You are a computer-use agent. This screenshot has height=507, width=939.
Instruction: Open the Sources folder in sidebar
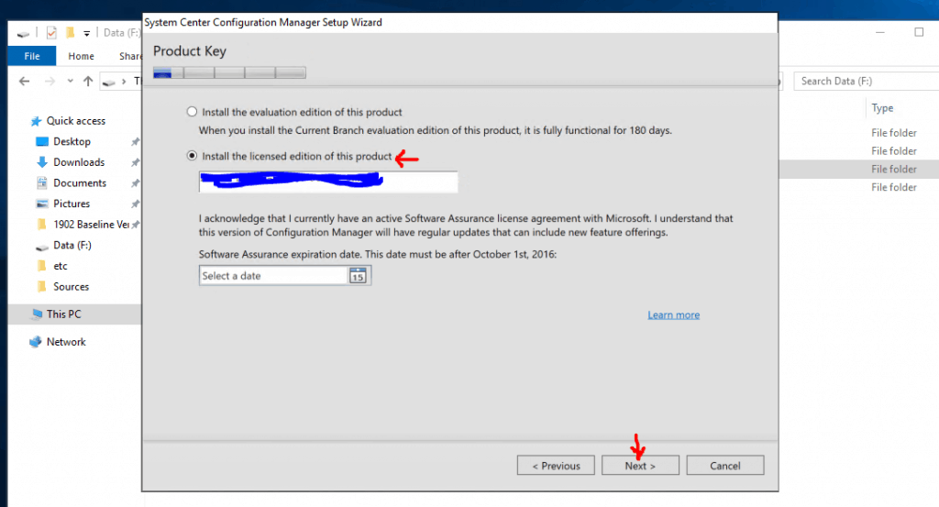tap(71, 287)
